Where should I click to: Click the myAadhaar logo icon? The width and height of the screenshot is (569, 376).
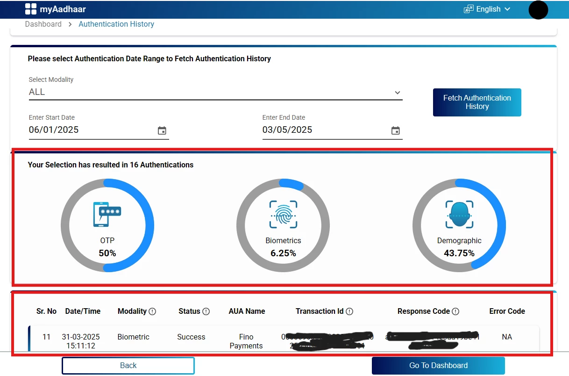[x=30, y=9]
